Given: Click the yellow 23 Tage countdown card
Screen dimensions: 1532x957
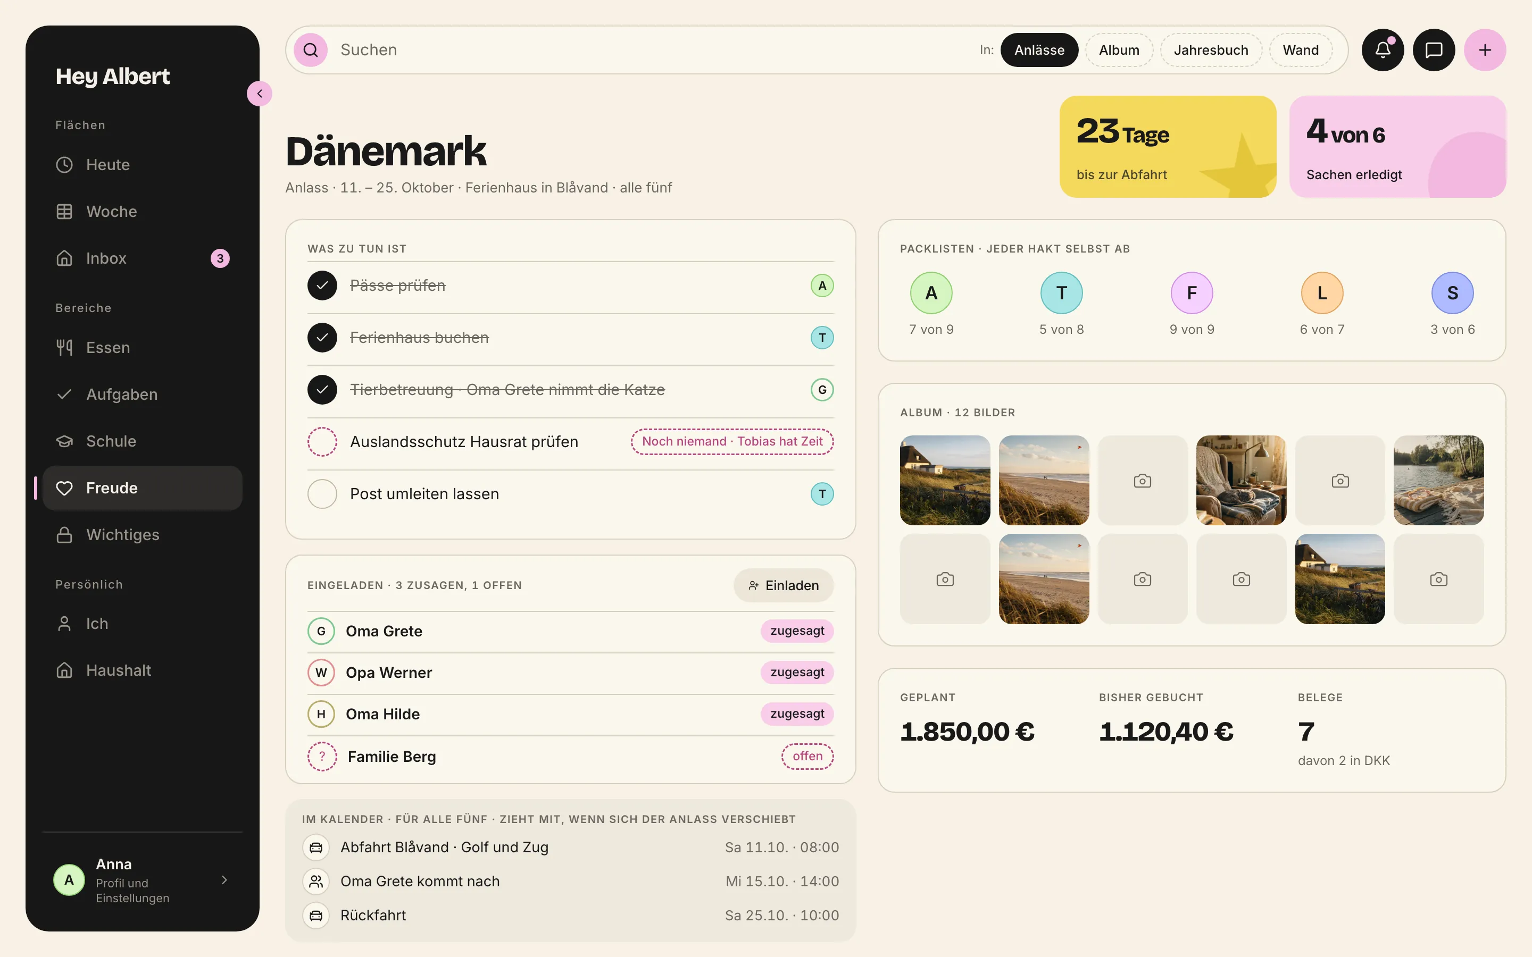Looking at the screenshot, I should 1168,147.
